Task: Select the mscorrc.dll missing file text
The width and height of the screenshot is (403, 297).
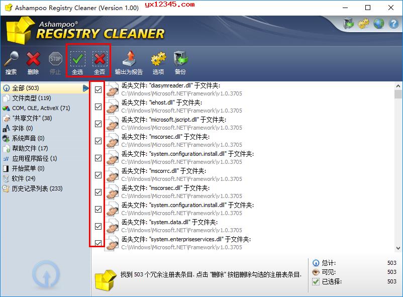Action: tap(164, 171)
